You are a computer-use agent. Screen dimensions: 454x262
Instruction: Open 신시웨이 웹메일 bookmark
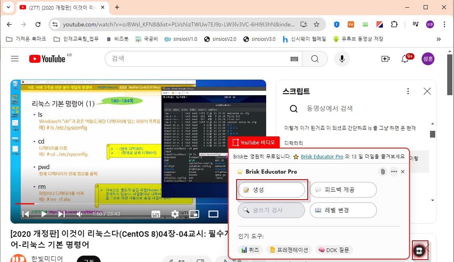pos(304,39)
